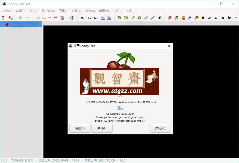
Task: Open the 工具(l) menu
Action: click(x=63, y=11)
